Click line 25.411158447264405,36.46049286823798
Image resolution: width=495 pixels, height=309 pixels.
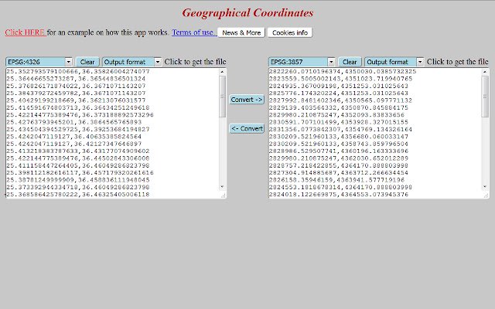(x=78, y=166)
